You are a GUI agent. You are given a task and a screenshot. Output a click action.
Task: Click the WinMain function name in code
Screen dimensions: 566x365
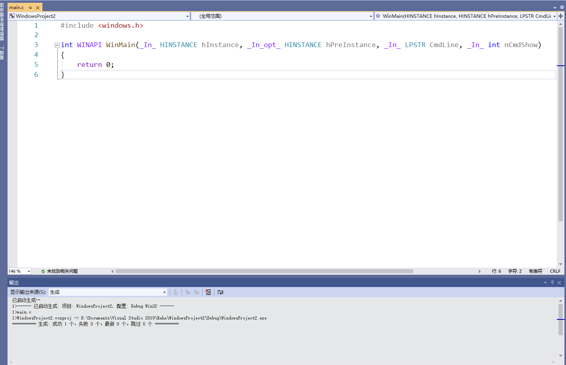point(120,45)
